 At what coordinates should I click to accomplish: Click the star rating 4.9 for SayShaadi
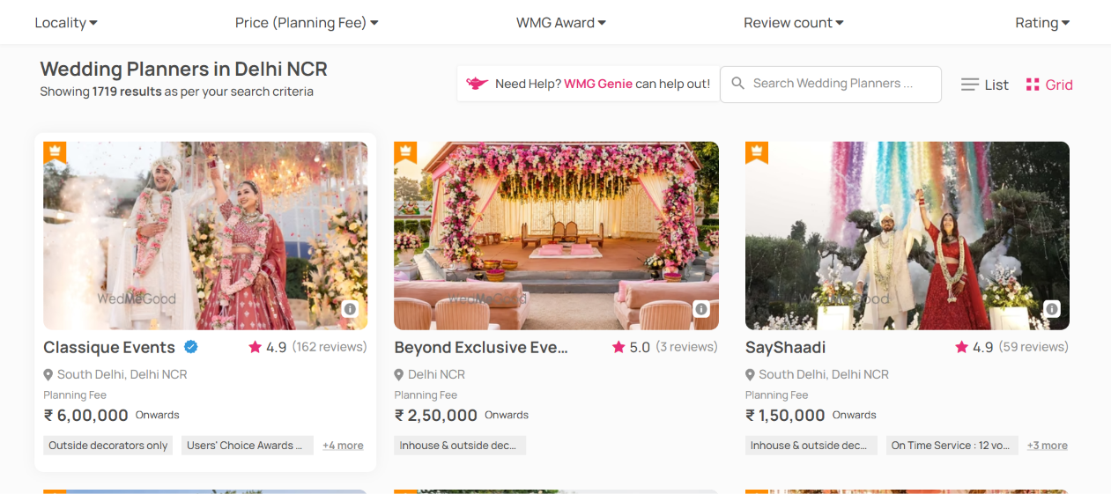tap(974, 347)
